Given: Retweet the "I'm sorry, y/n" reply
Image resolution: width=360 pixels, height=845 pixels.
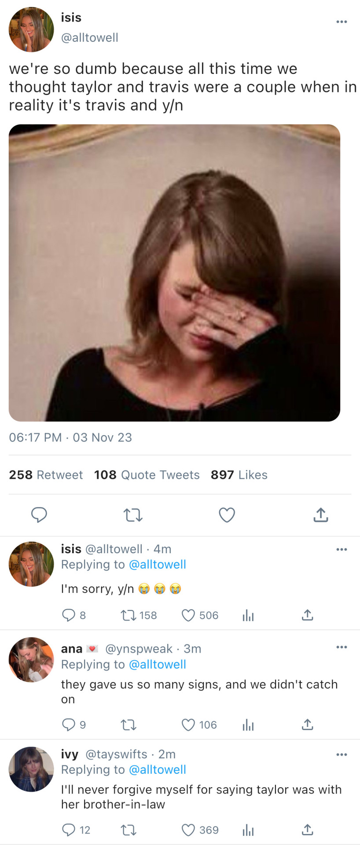Looking at the screenshot, I should tap(129, 615).
